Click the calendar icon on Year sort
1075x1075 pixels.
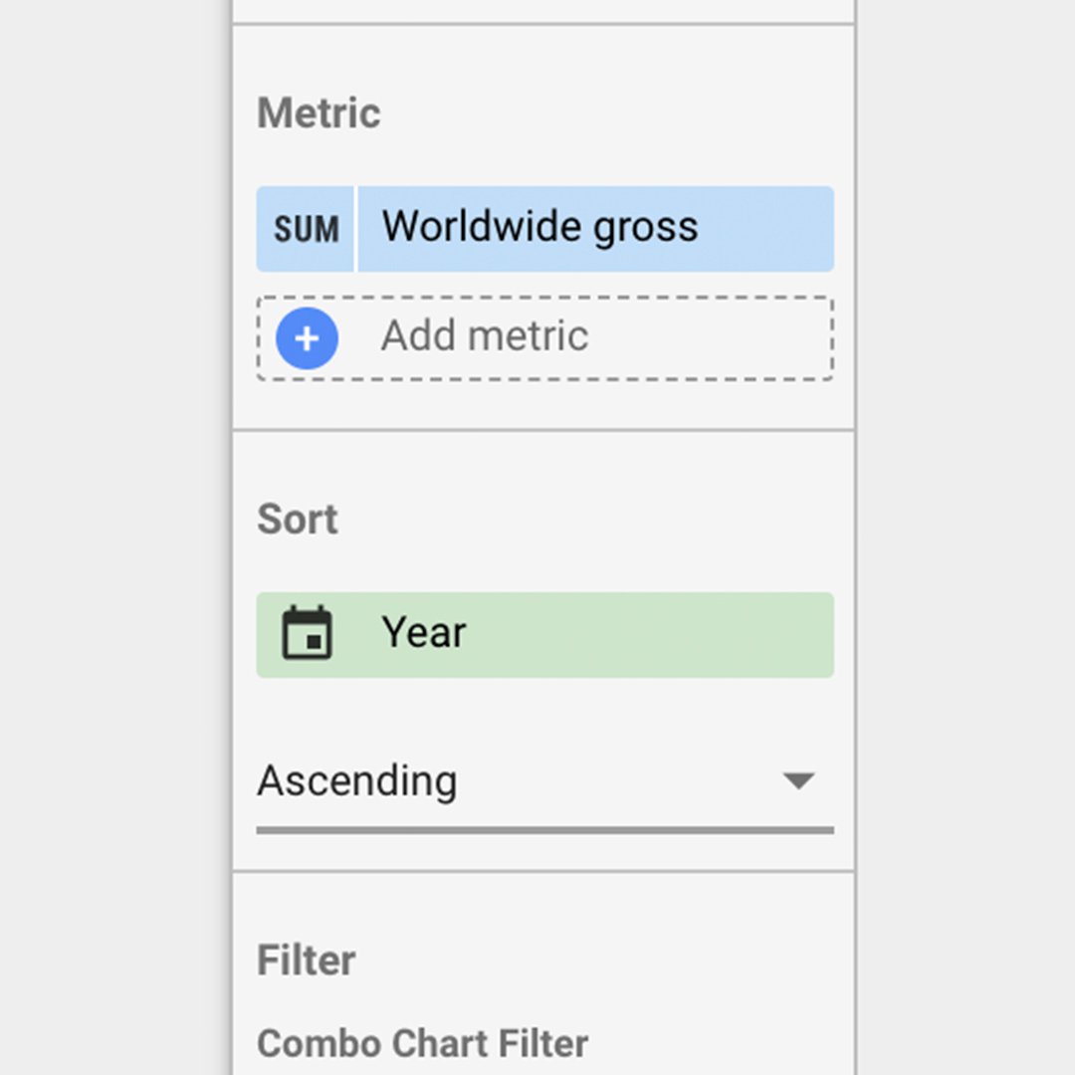pos(308,633)
